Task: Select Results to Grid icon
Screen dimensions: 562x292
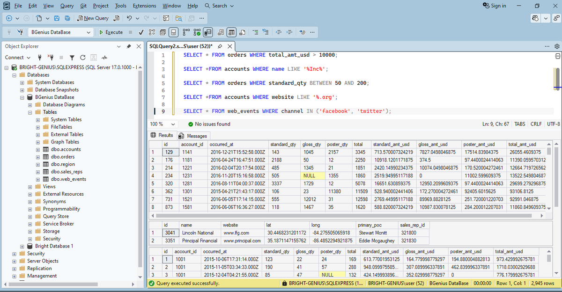Action: coord(231,32)
